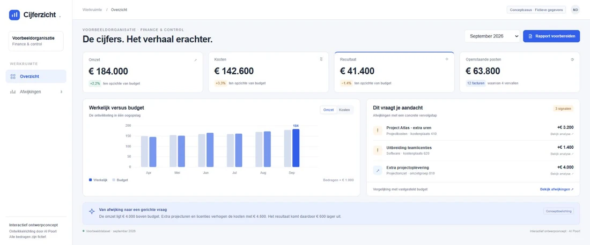Screen dimensions: 590x245
Task: Click the green Voorbeelddataset status dot
Action: pyautogui.click(x=84, y=231)
